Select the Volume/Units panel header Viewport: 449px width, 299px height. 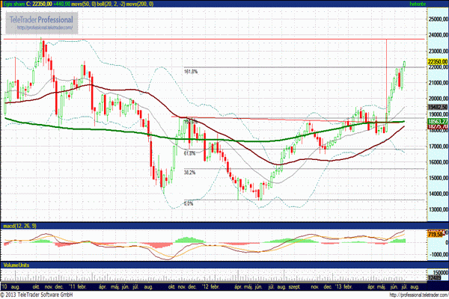click(x=16, y=265)
